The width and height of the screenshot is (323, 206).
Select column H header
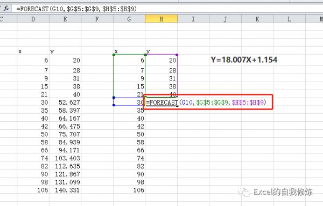tap(161, 19)
